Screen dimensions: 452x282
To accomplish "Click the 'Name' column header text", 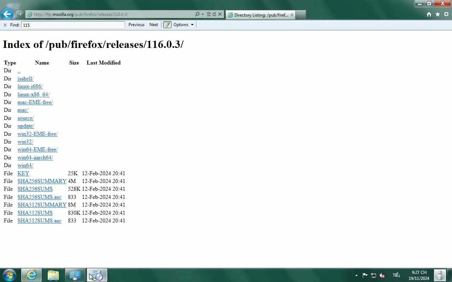I will (42, 63).
